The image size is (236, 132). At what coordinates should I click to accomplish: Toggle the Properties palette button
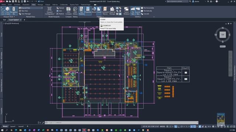coord(88,11)
